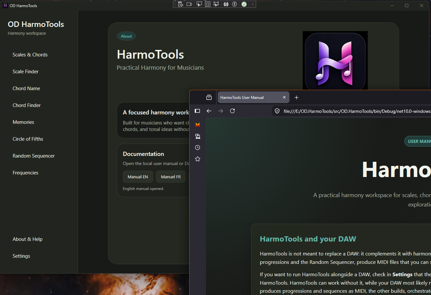
Task: Open Firefox View tabs icon
Action: tap(209, 98)
